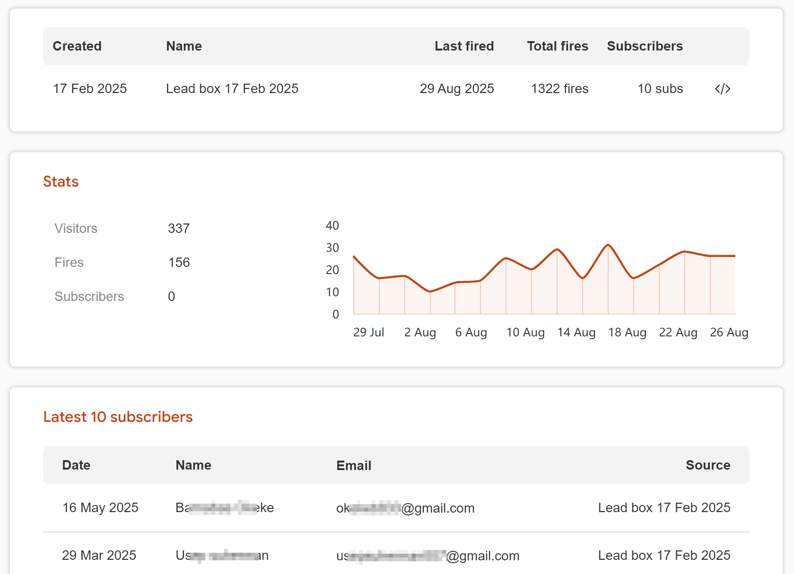Sort the table by the Created column header
The height and width of the screenshot is (574, 794).
(x=77, y=46)
